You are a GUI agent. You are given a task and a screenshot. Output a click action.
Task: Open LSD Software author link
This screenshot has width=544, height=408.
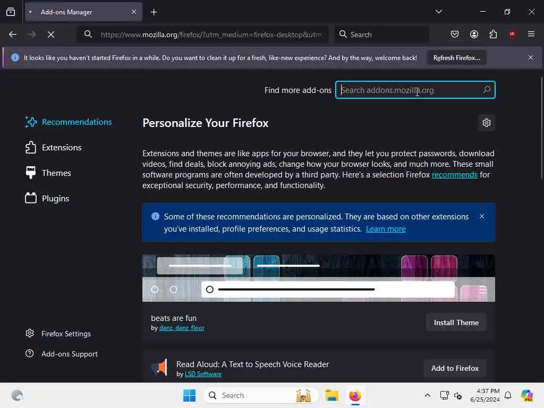click(x=203, y=374)
